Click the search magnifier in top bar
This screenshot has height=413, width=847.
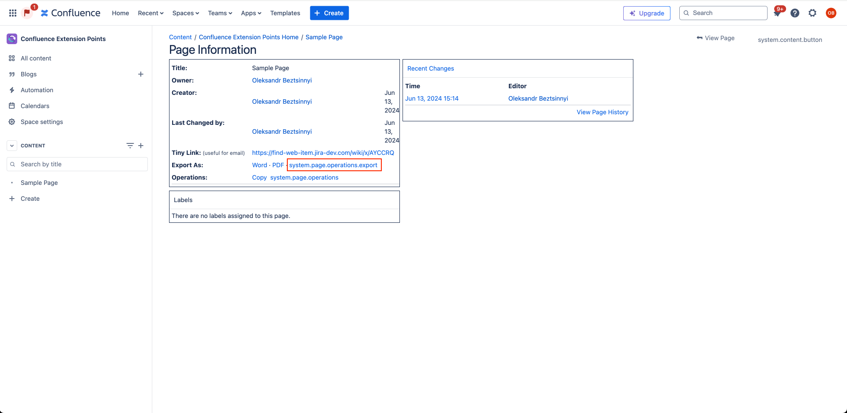coord(686,13)
